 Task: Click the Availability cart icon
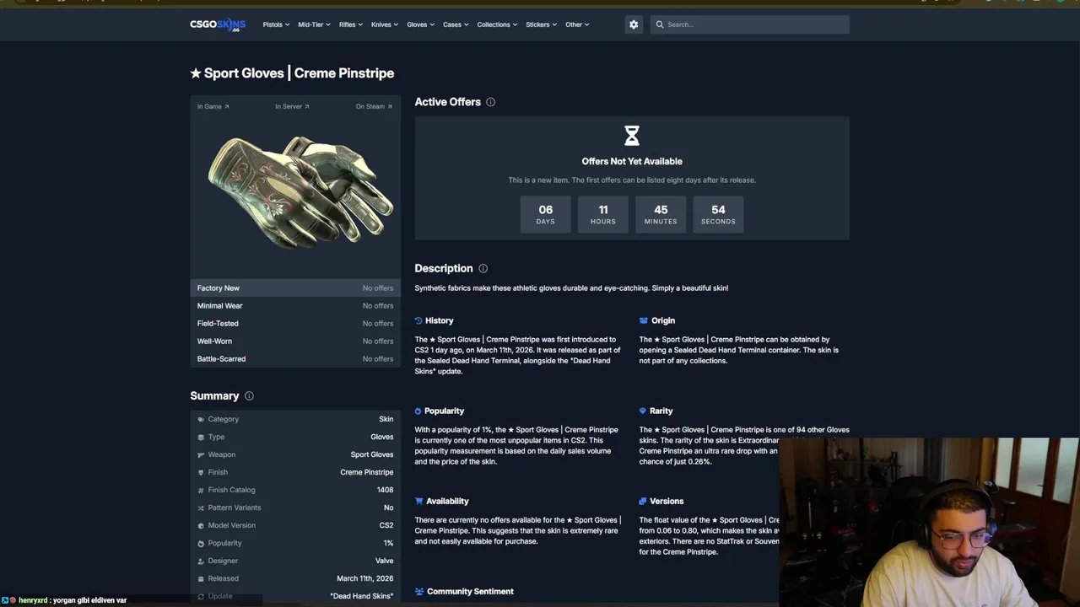coord(418,501)
